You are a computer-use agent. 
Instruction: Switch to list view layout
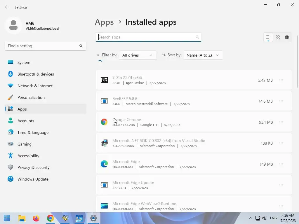[268, 37]
